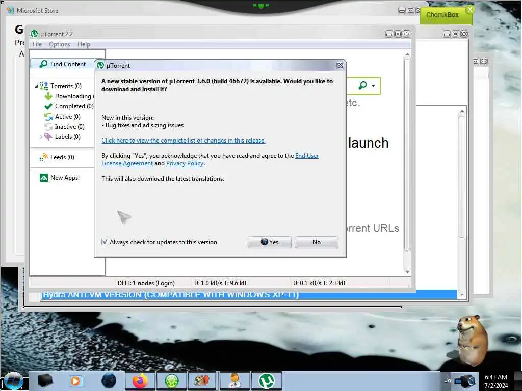Open the Privacy Policy link

pos(185,163)
